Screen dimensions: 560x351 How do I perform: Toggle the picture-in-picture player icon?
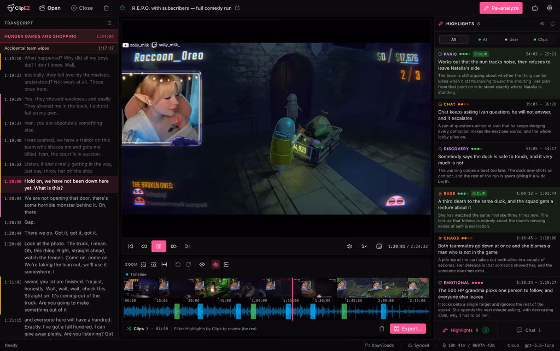[x=379, y=246]
